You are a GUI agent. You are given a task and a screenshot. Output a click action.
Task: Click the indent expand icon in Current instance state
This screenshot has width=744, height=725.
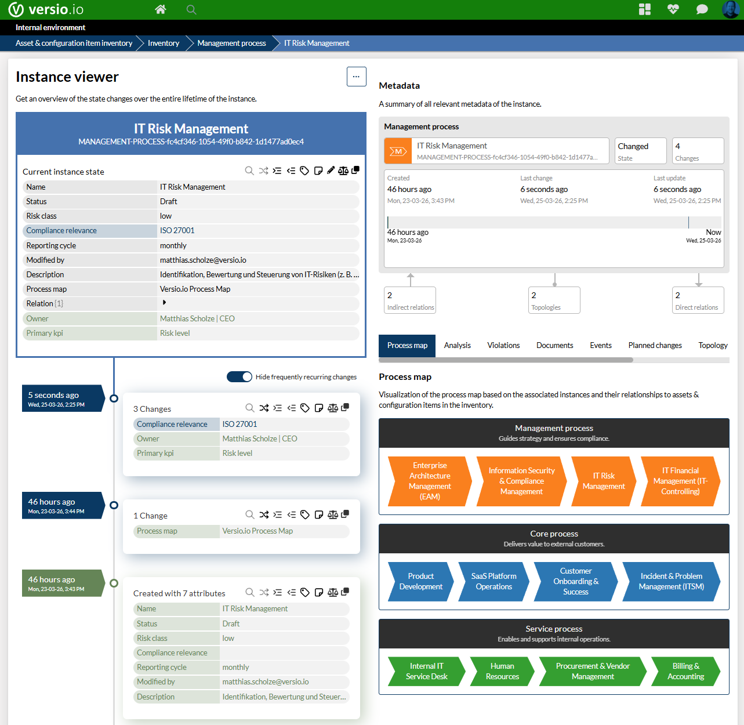point(277,171)
